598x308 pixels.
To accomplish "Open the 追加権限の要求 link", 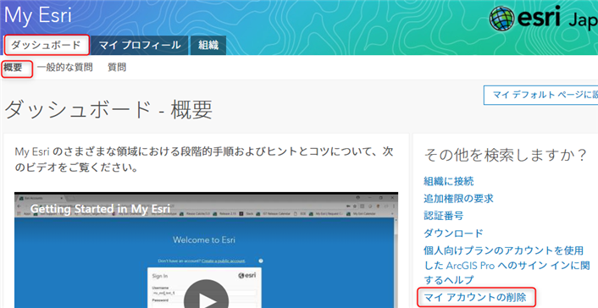I will point(458,199).
